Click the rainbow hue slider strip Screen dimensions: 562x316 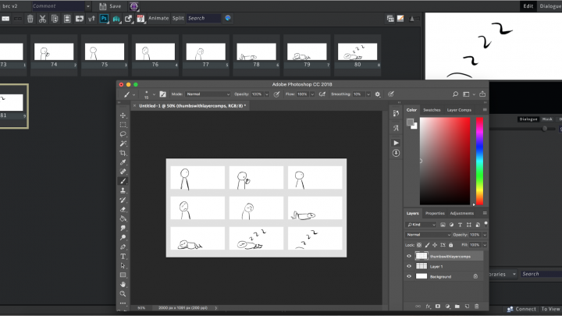[x=478, y=160]
